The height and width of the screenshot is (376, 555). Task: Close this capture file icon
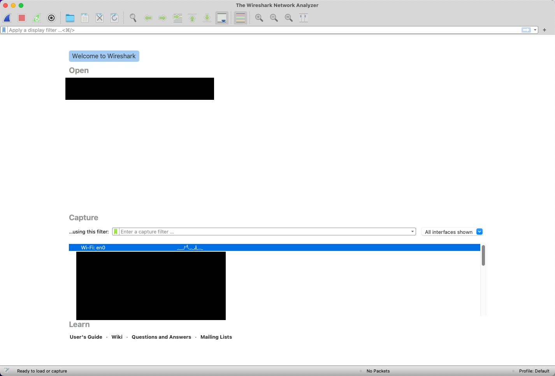point(100,18)
